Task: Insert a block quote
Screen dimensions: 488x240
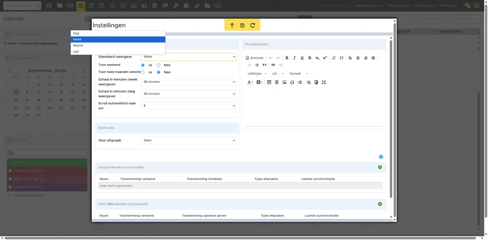Action: point(264,65)
